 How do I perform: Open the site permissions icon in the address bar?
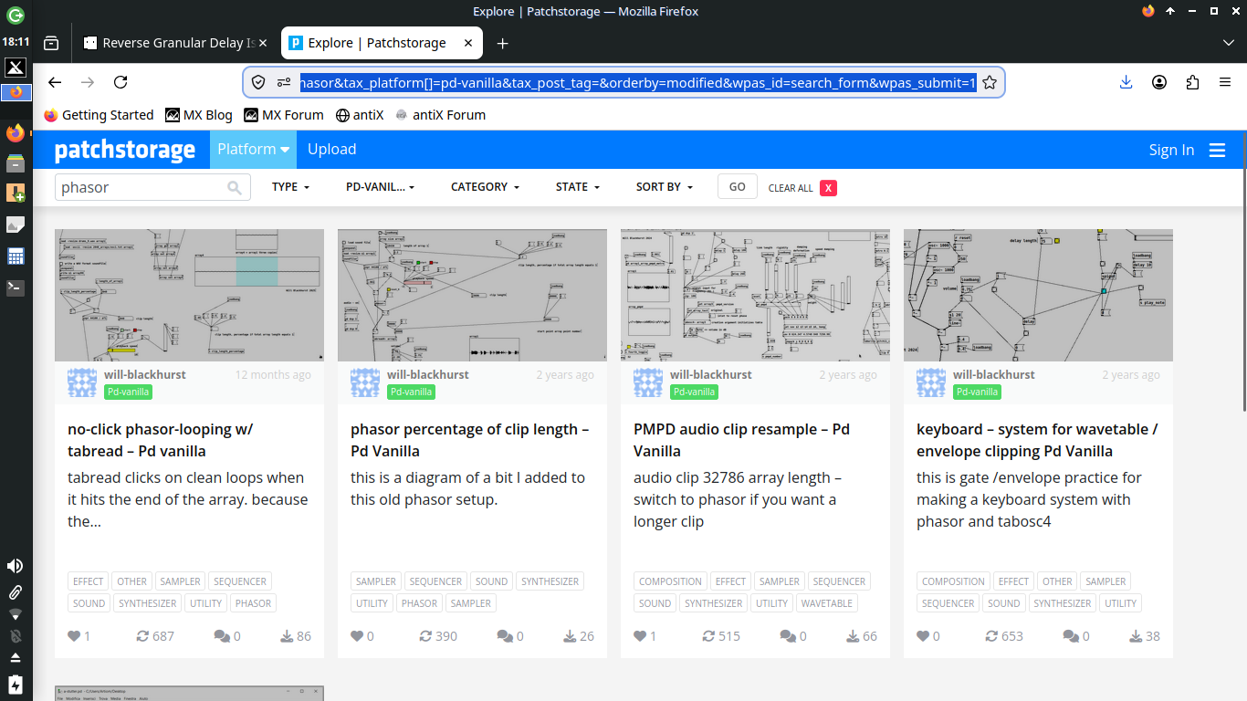click(x=284, y=82)
